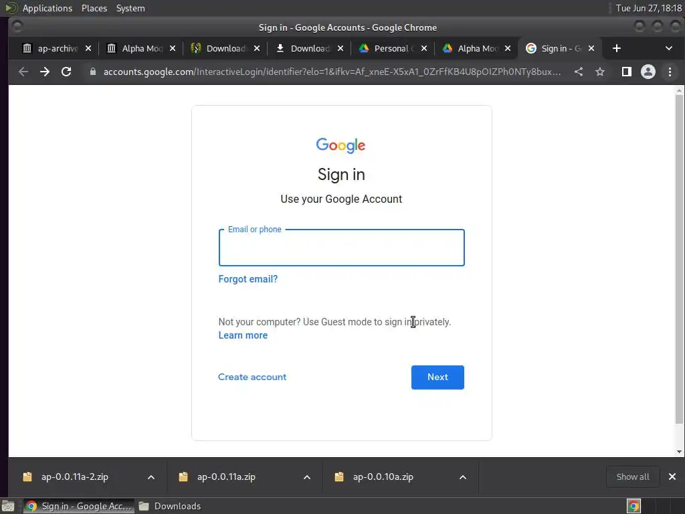The width and height of the screenshot is (685, 514).
Task: Focus the Email or phone field
Action: [x=341, y=248]
